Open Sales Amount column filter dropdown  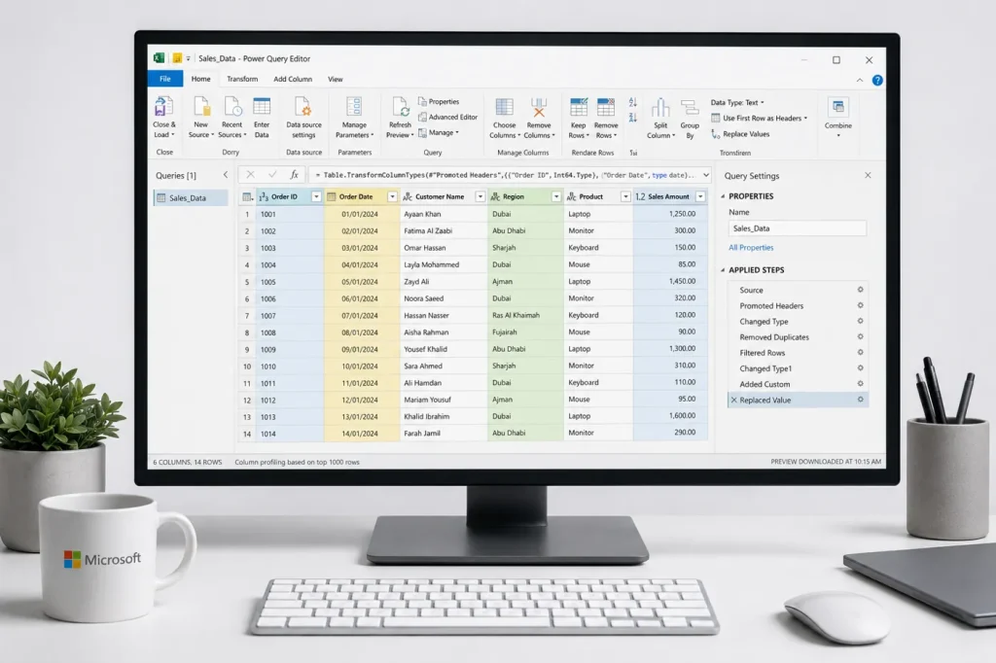coord(700,197)
